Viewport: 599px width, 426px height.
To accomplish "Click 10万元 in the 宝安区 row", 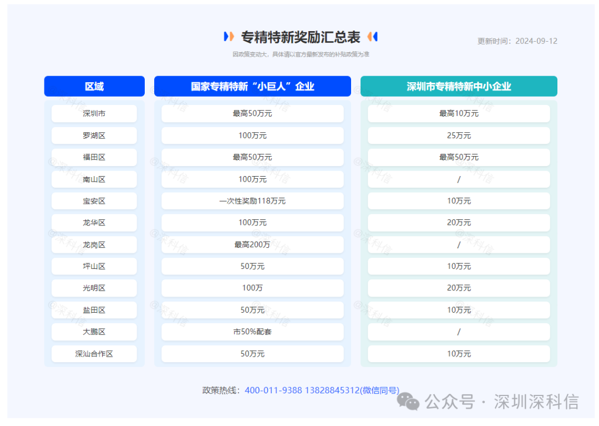I will (459, 201).
